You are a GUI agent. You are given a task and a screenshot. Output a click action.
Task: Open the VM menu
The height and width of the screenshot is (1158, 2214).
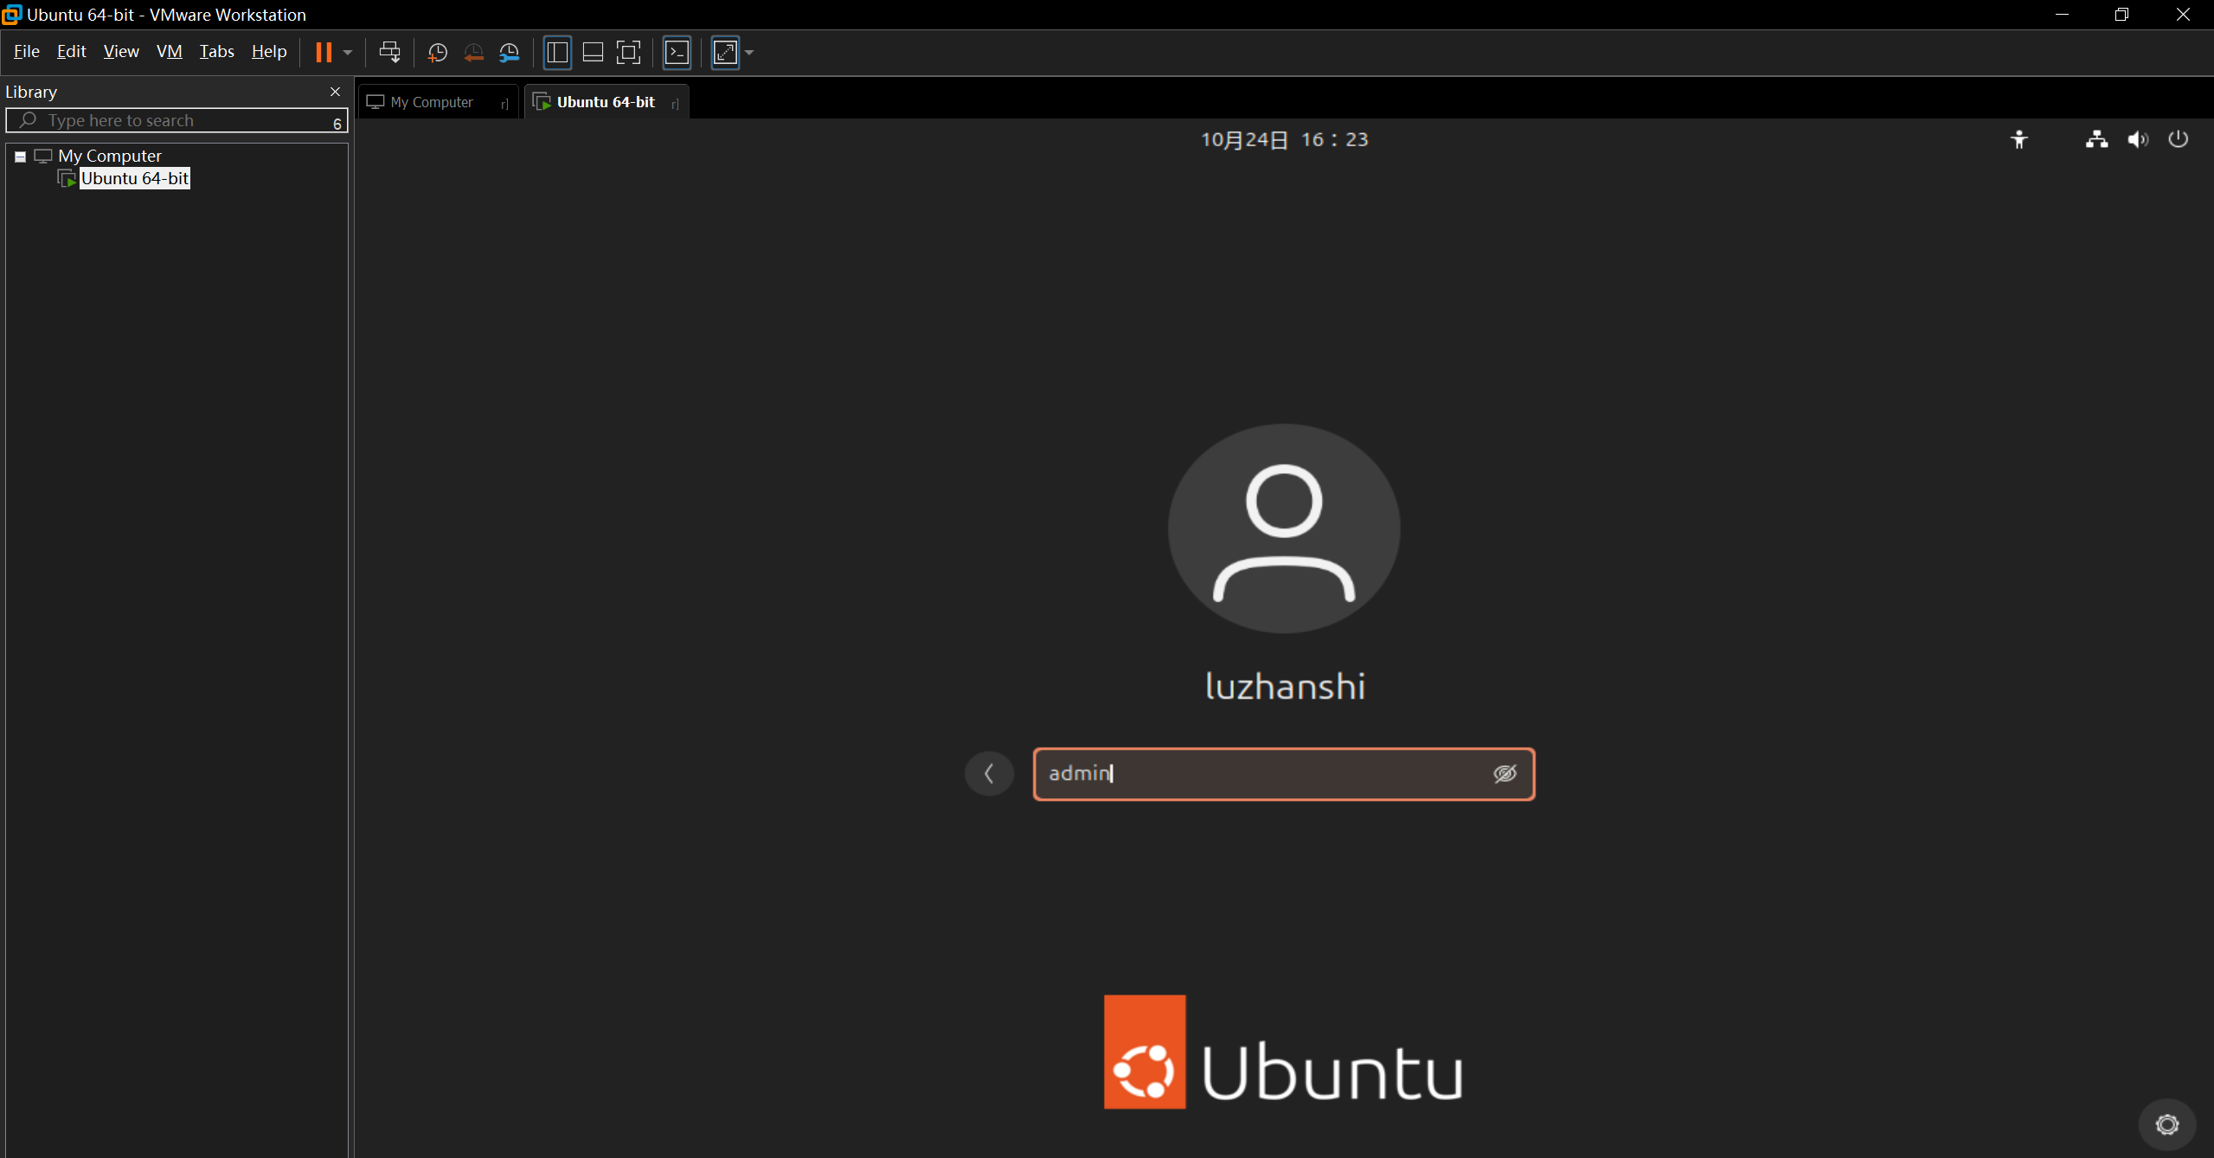click(x=169, y=52)
